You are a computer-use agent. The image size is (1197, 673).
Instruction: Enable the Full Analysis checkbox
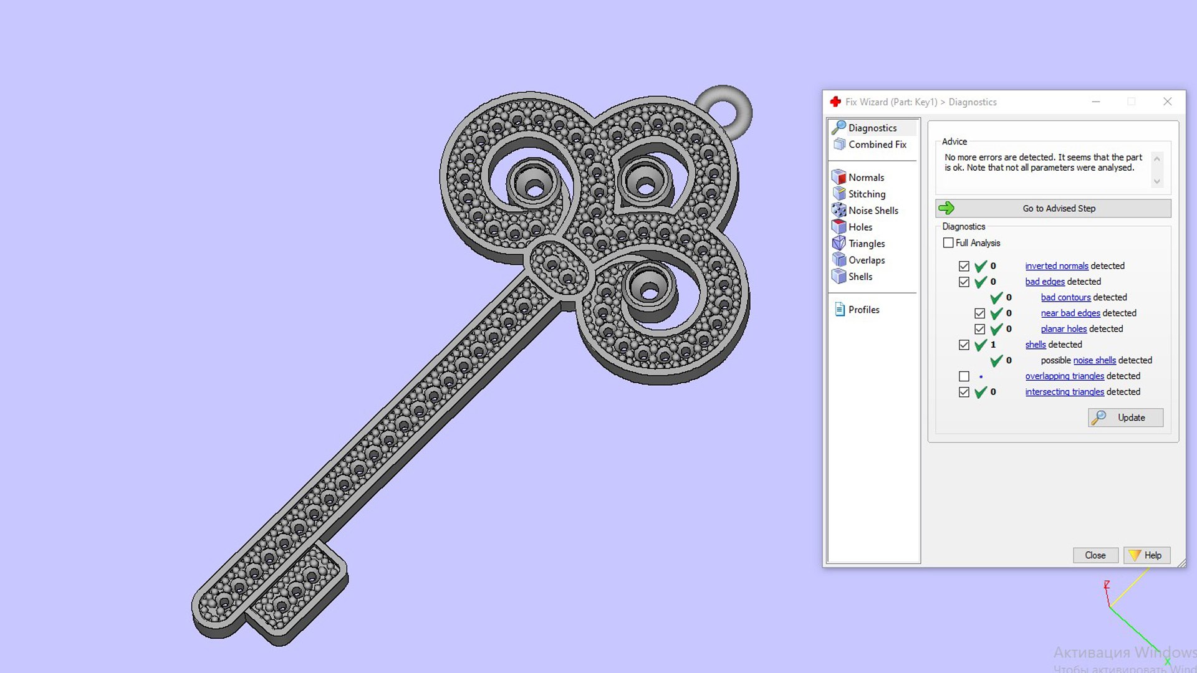[x=948, y=243]
